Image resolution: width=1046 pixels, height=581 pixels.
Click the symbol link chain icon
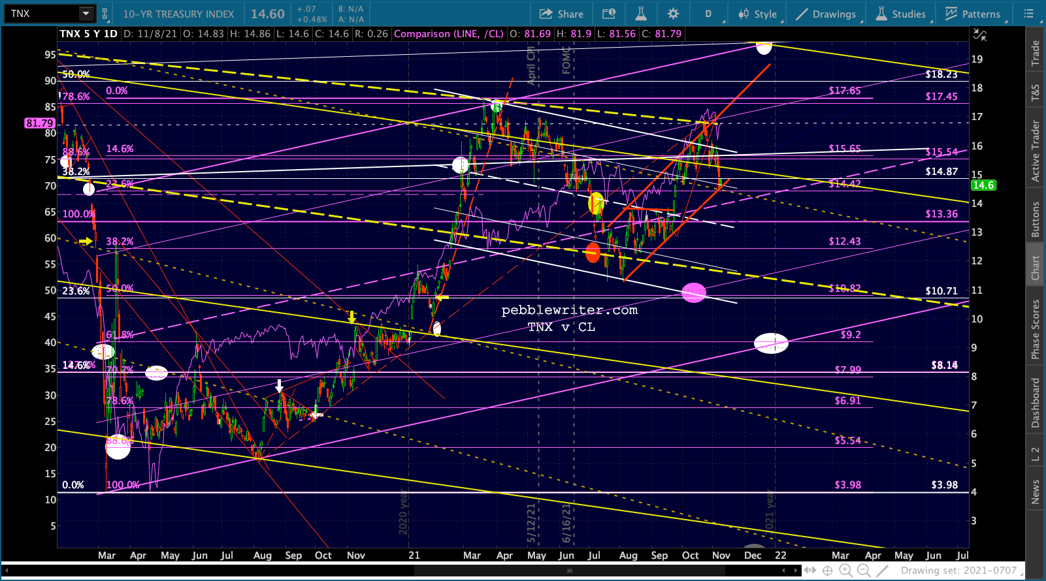point(105,14)
